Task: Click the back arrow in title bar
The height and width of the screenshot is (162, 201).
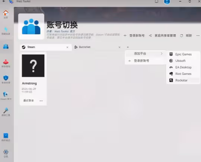Action: tap(4, 1)
